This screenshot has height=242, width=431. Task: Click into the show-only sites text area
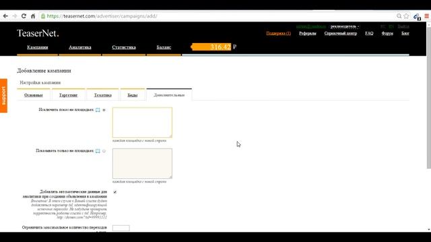coord(142,163)
